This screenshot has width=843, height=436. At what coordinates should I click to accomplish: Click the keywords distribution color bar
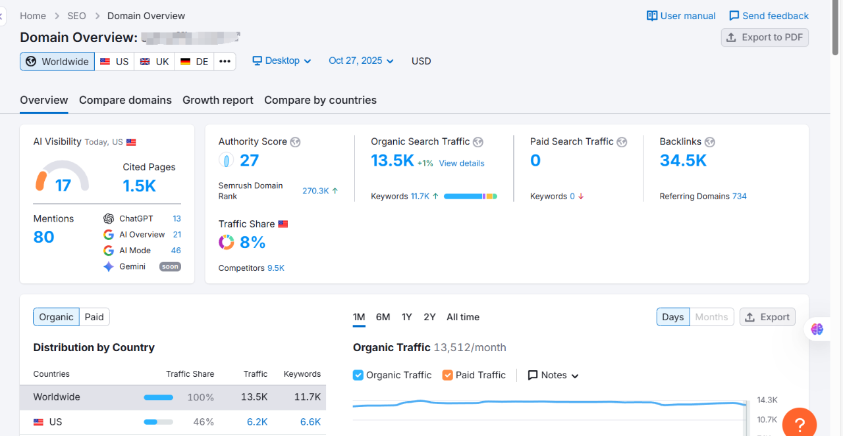coord(470,196)
